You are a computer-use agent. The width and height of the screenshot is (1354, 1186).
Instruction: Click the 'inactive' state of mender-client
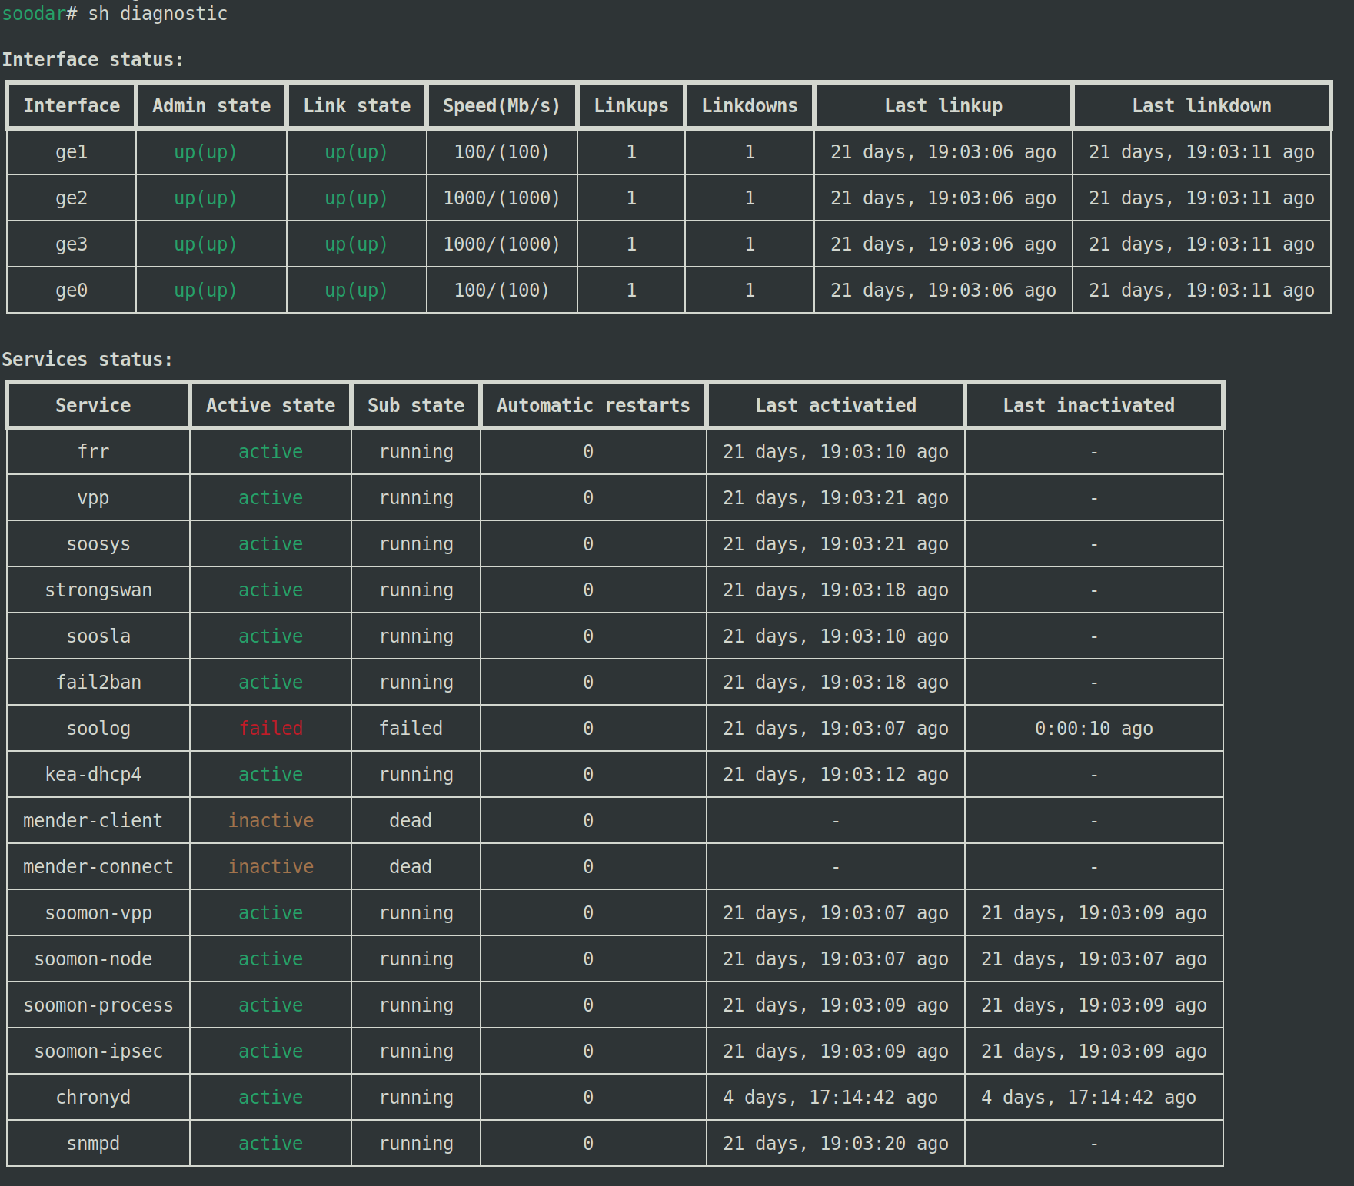coord(271,821)
